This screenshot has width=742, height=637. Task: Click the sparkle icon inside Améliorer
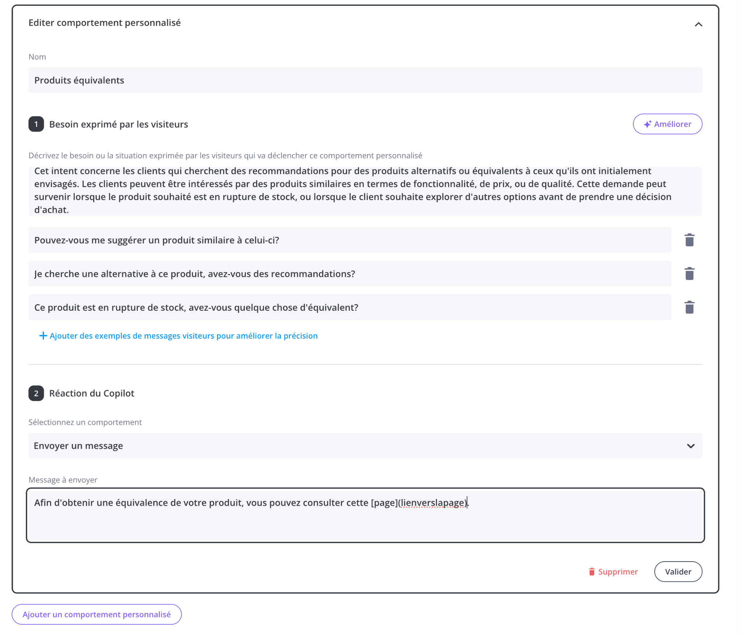tap(647, 124)
